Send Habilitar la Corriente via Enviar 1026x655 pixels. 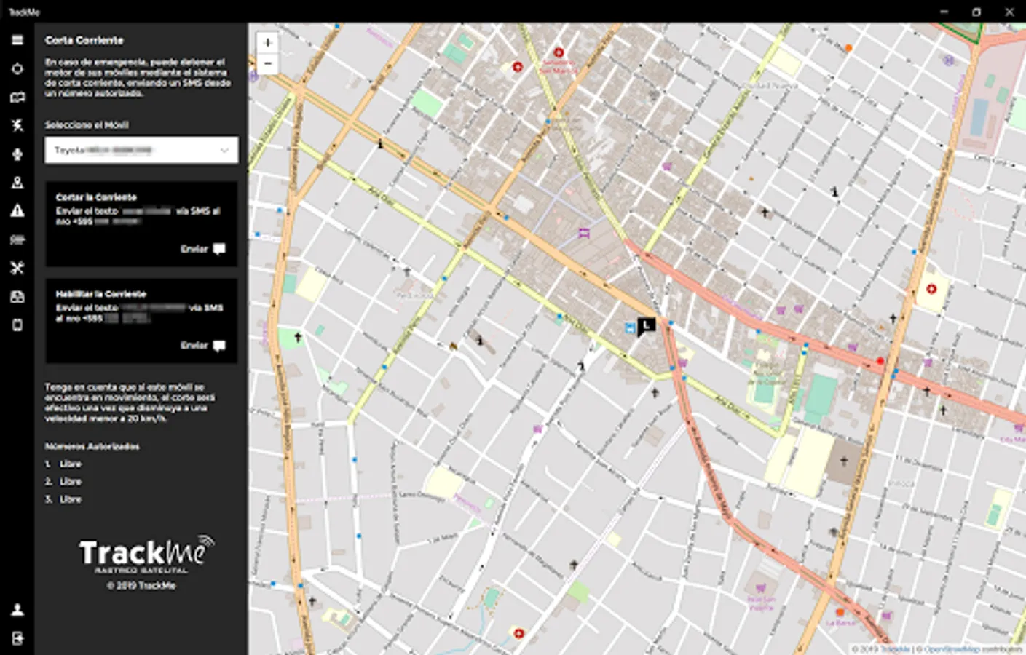[x=202, y=346]
